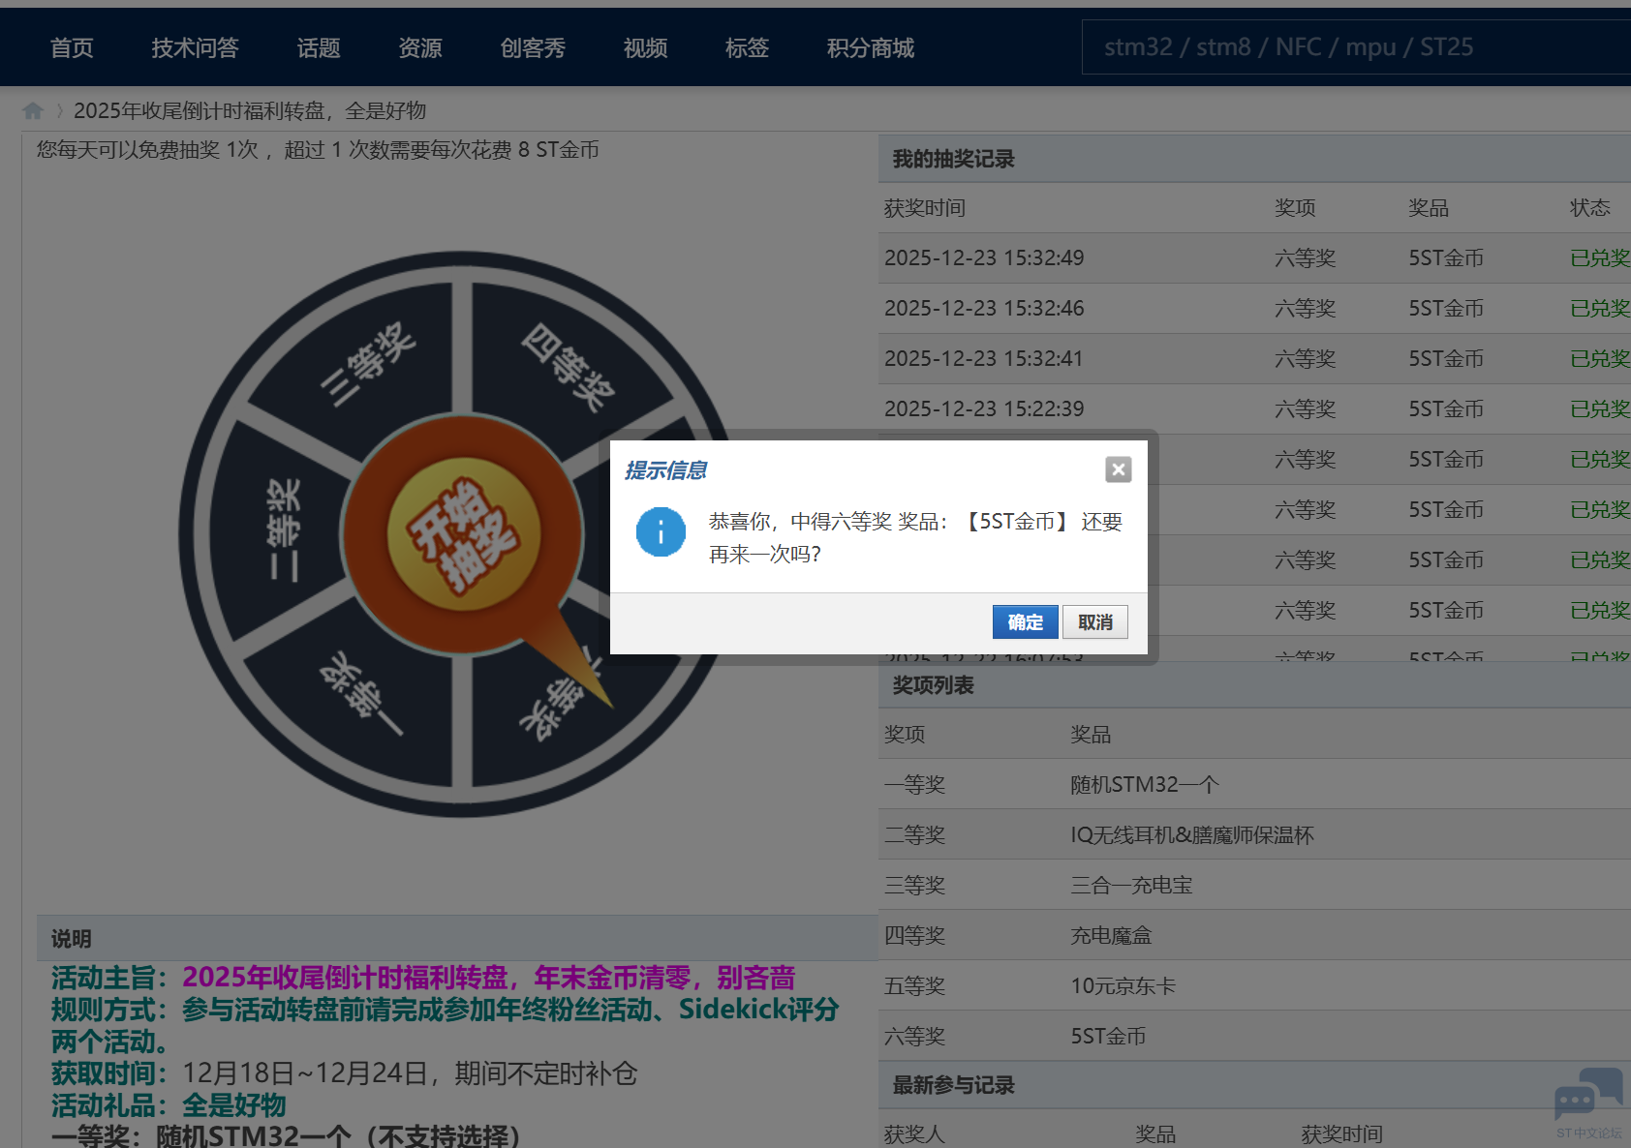The image size is (1631, 1148).
Task: Open 技术问答 navigation item
Action: click(x=195, y=47)
